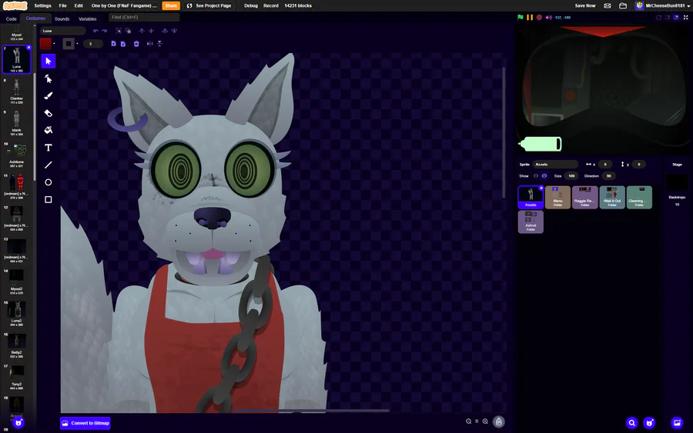
Task: Switch to the Code tab
Action: coord(11,19)
